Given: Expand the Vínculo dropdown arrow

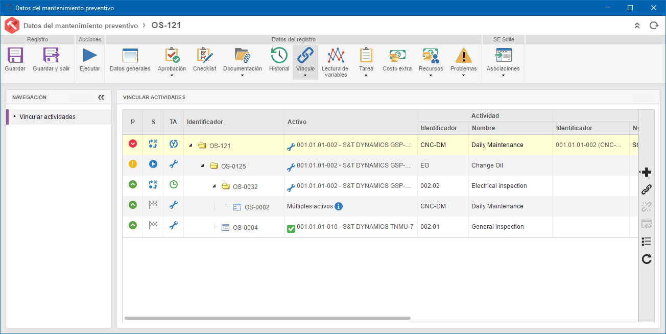Looking at the screenshot, I should coord(305,76).
